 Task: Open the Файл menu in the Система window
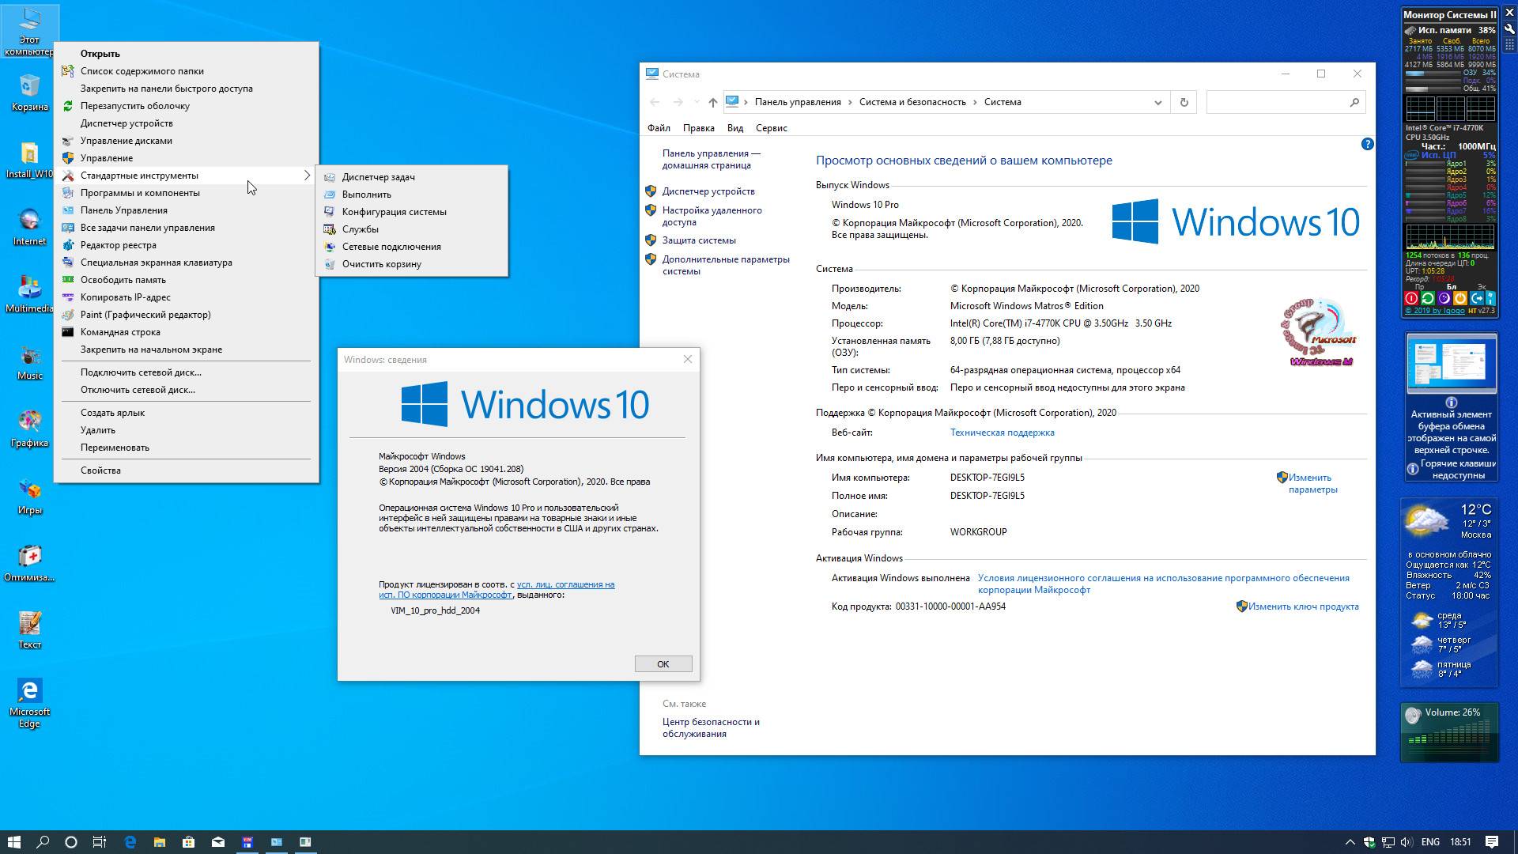coord(659,128)
